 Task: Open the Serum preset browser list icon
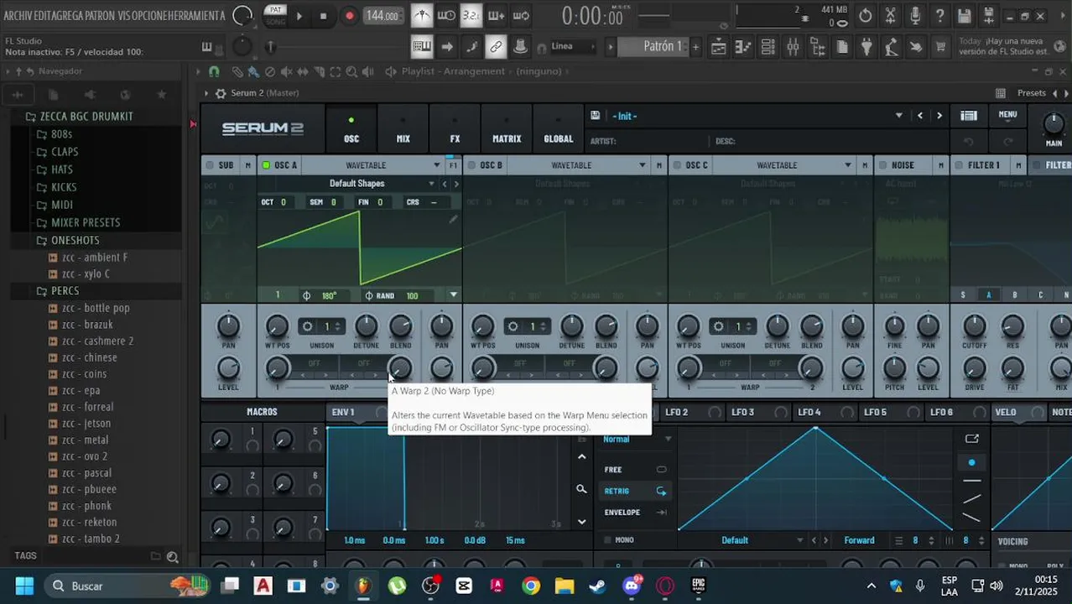coord(969,116)
